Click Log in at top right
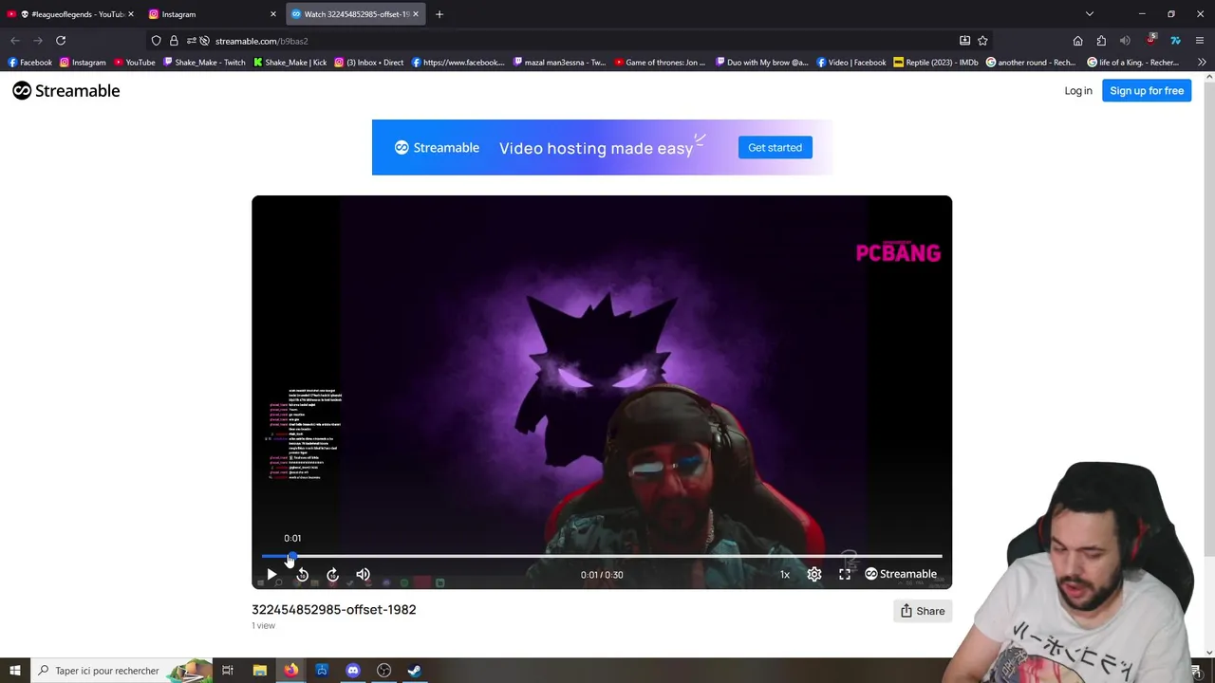 tap(1078, 91)
